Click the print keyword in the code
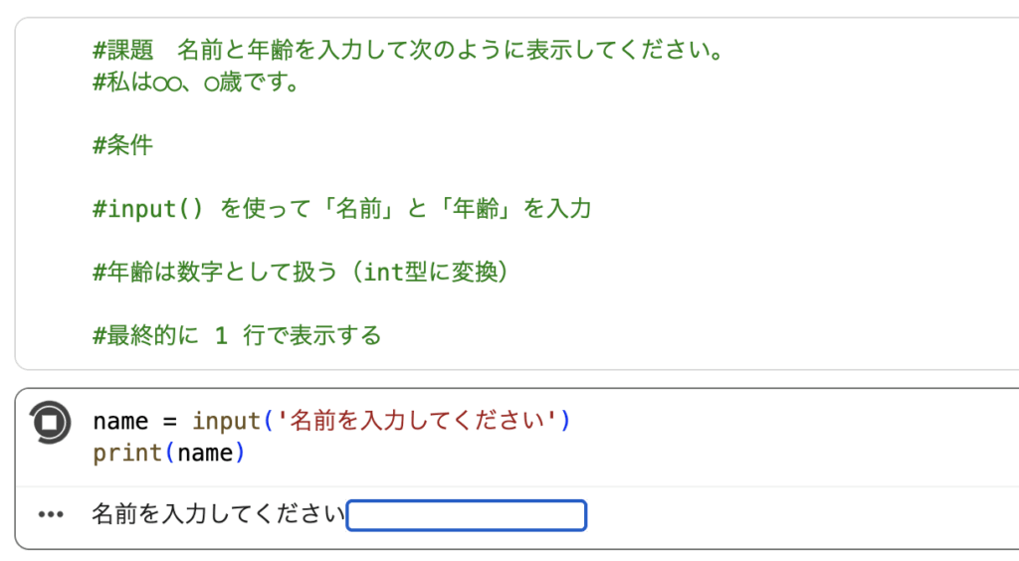The height and width of the screenshot is (561, 1019). 127,454
